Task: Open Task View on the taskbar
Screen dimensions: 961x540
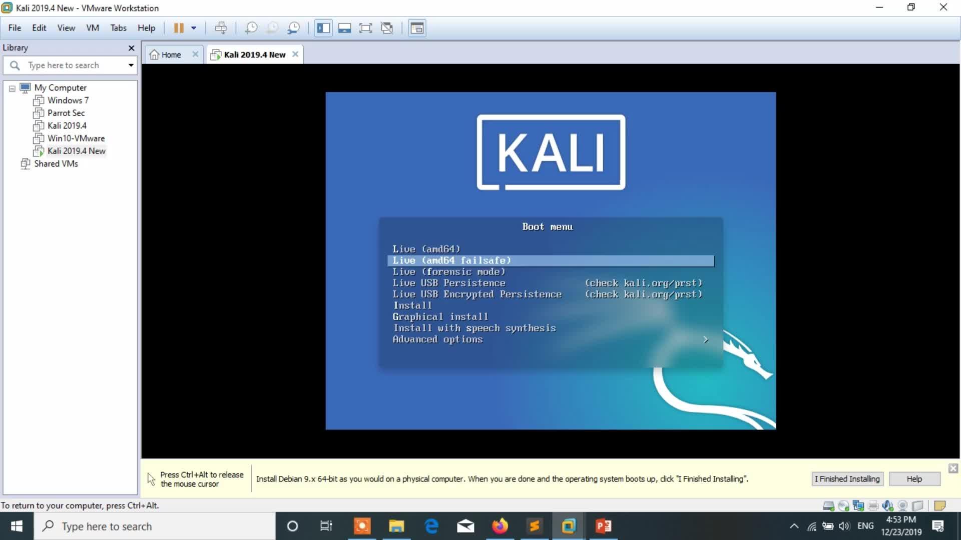Action: click(326, 526)
